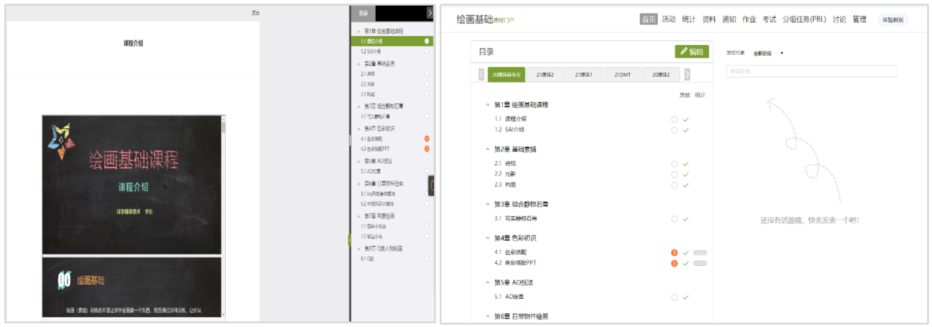Click the gray pill toggle beside 4.1 色彩搭配

[x=700, y=253]
